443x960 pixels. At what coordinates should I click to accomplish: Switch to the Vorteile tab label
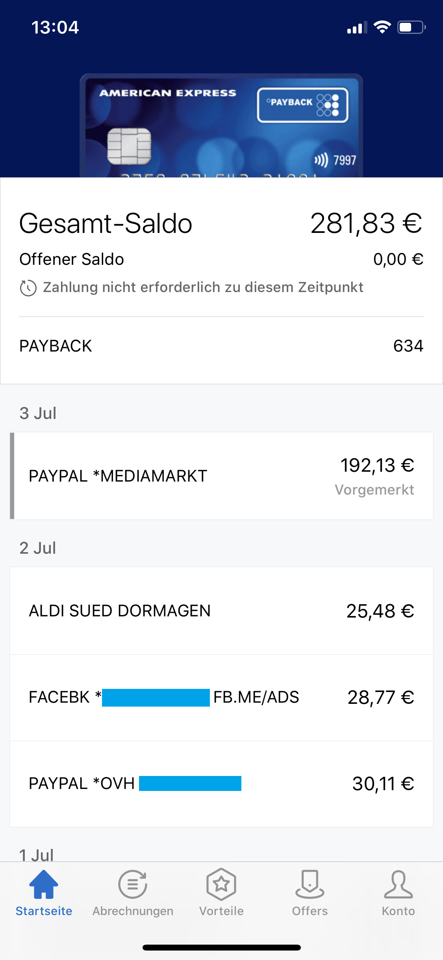(221, 911)
